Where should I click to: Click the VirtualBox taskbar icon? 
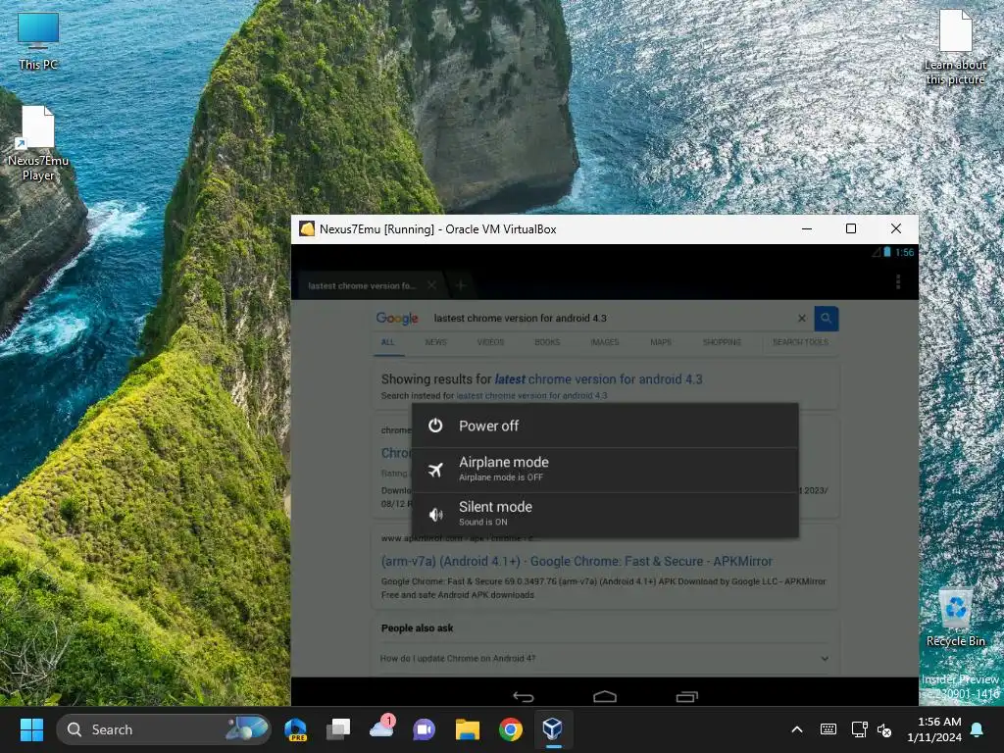coord(553,729)
